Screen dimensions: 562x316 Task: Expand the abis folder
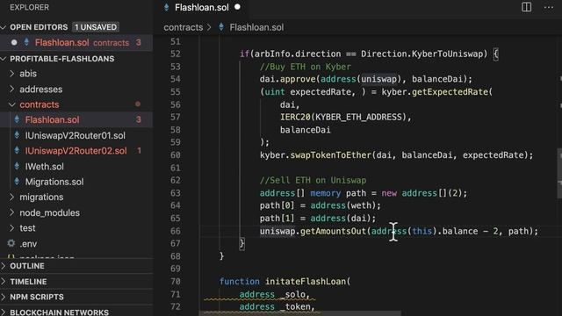tap(28, 74)
